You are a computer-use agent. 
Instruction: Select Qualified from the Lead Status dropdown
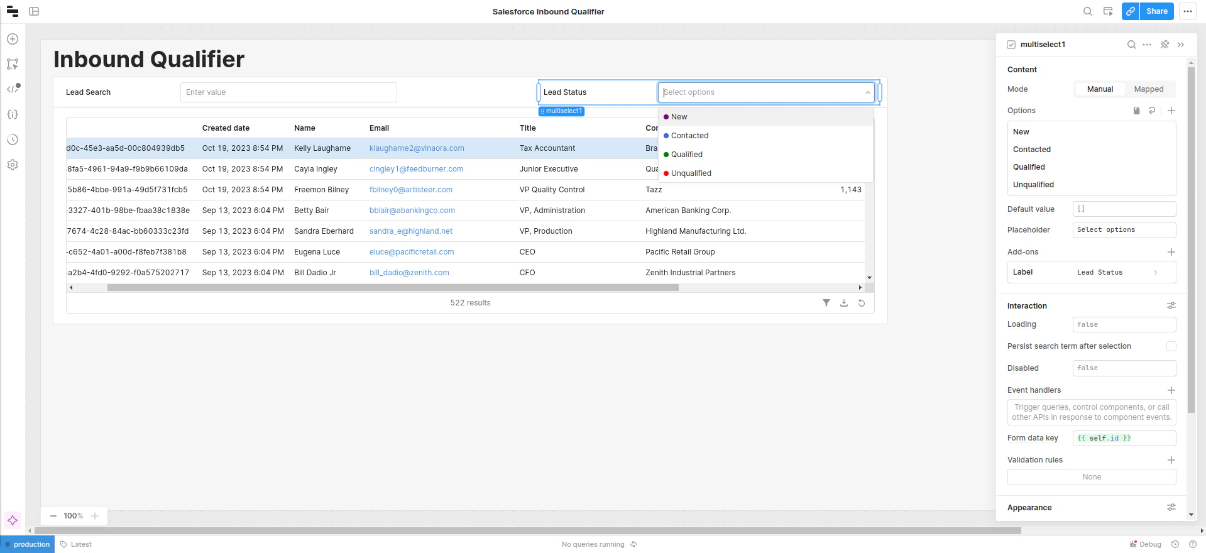point(765,155)
